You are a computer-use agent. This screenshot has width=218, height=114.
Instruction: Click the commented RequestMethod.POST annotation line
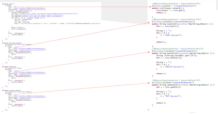177,19
